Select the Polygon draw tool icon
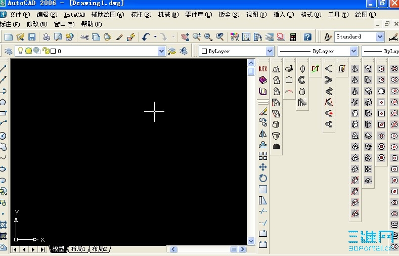399x256 pixels. [3, 102]
